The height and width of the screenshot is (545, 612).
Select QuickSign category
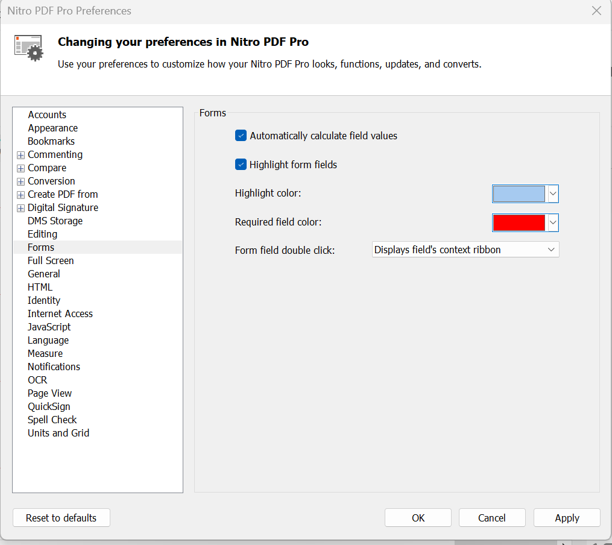(49, 406)
